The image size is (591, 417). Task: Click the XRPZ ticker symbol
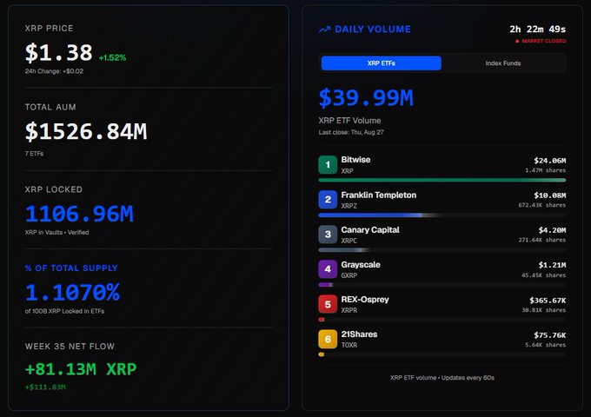(349, 206)
